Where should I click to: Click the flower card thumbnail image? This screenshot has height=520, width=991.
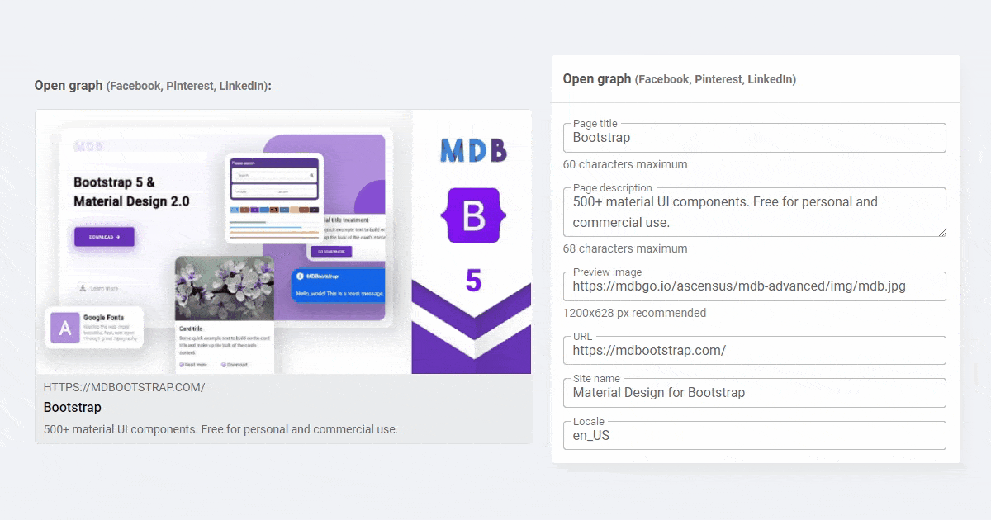[225, 288]
